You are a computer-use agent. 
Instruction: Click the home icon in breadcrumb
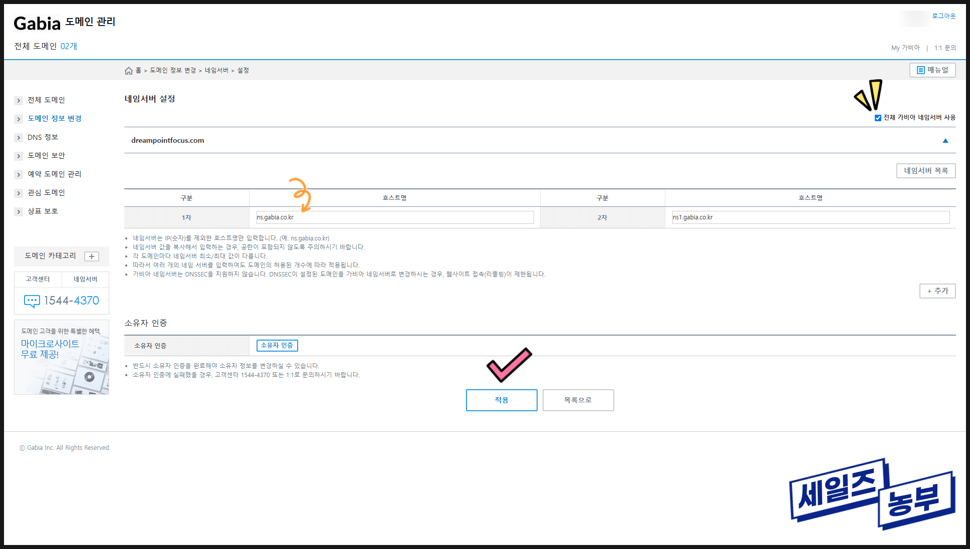(129, 71)
